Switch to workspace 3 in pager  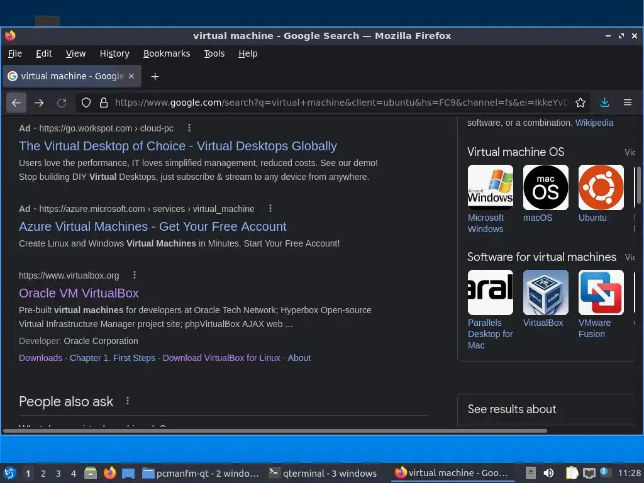pyautogui.click(x=58, y=474)
